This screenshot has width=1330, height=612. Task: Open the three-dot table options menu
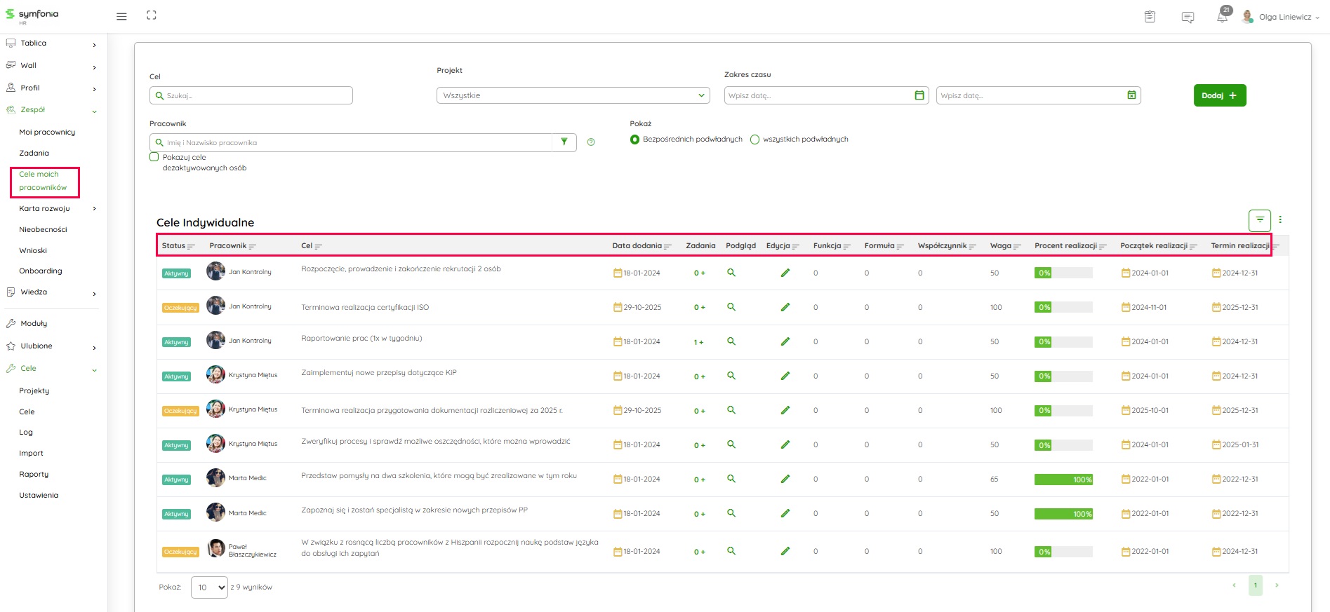1280,220
